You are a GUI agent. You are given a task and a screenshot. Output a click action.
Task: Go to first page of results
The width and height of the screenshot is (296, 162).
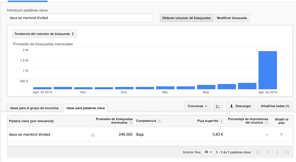pos(258,152)
